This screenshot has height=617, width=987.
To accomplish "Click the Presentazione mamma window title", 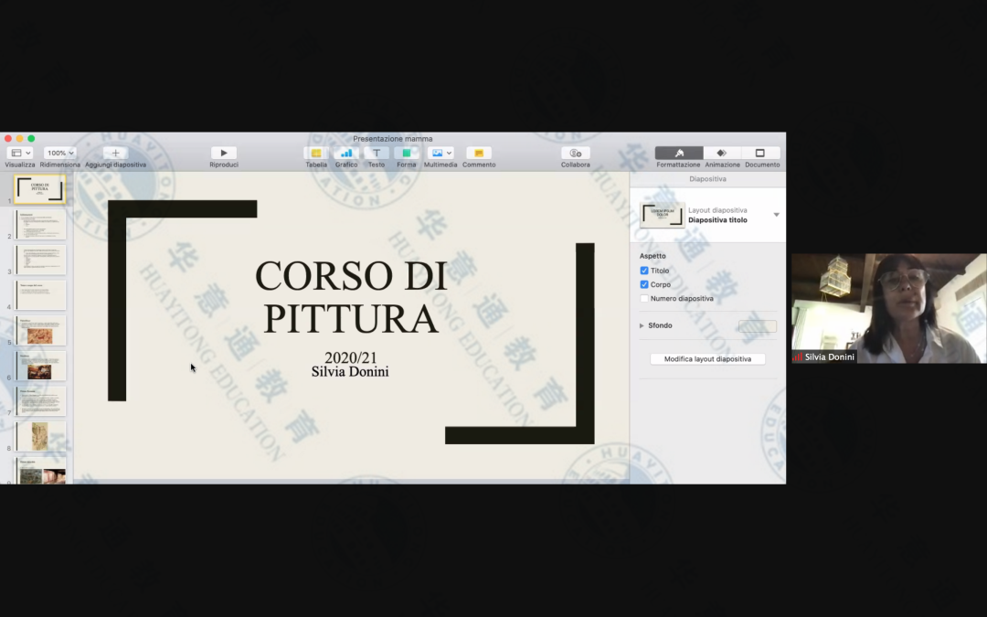I will [x=393, y=139].
